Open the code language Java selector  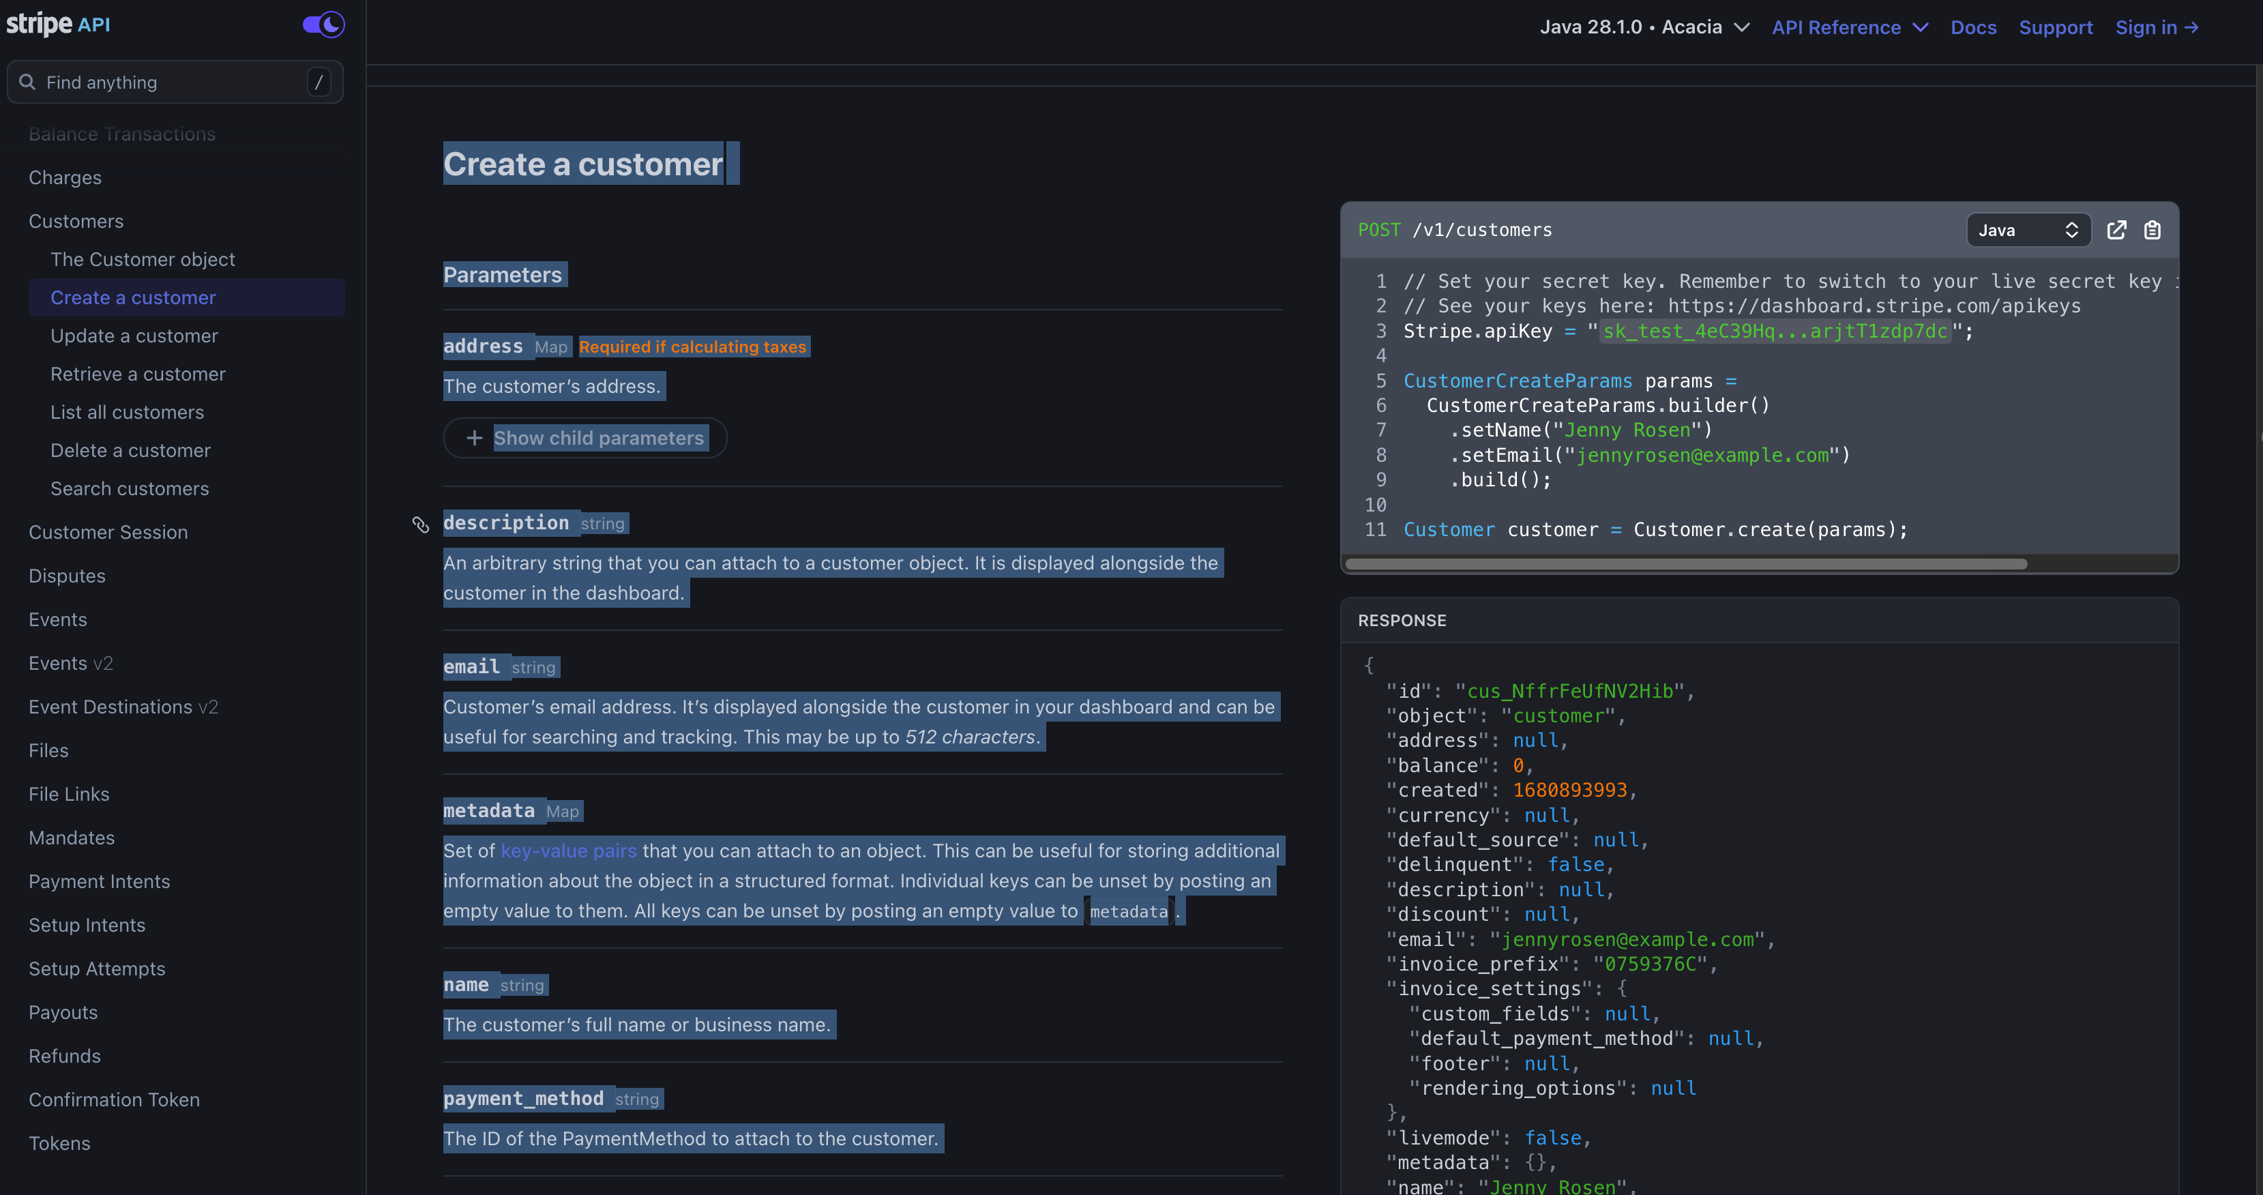click(x=2028, y=231)
